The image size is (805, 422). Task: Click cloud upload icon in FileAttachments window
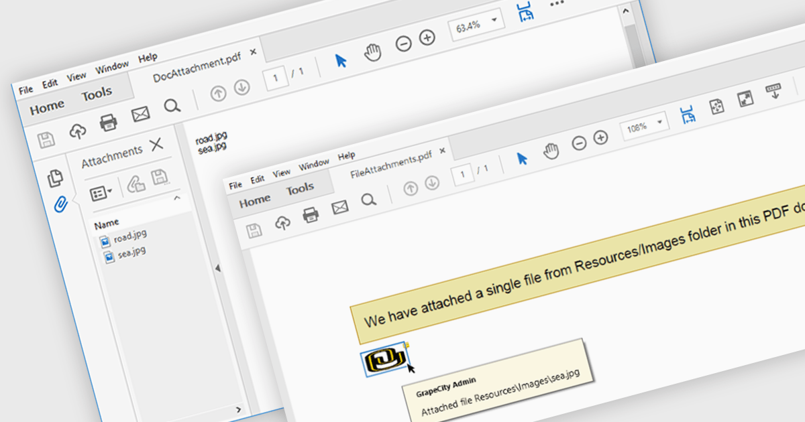click(x=283, y=224)
